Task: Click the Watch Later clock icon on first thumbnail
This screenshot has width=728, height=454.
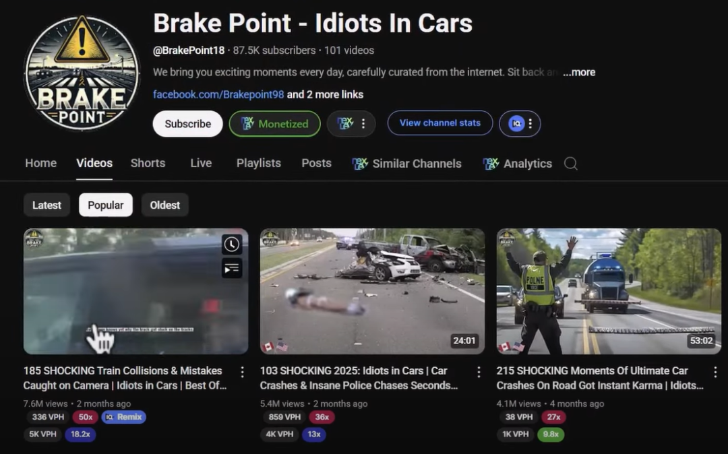Action: [x=231, y=244]
